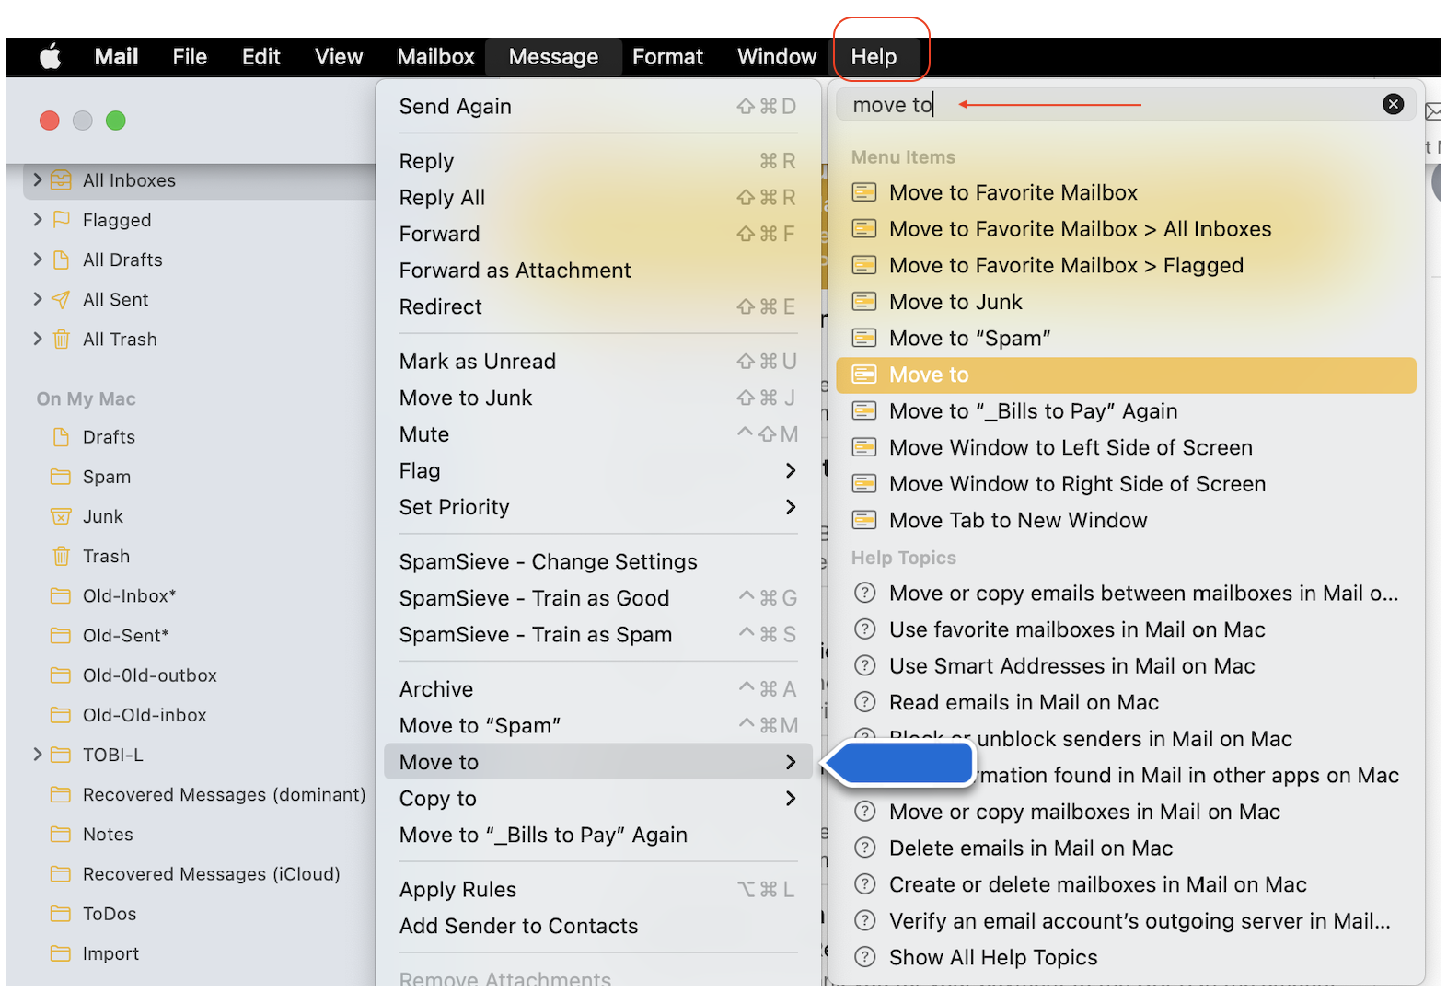Open Use favorite mailboxes in Mail help topic

pos(1126,629)
